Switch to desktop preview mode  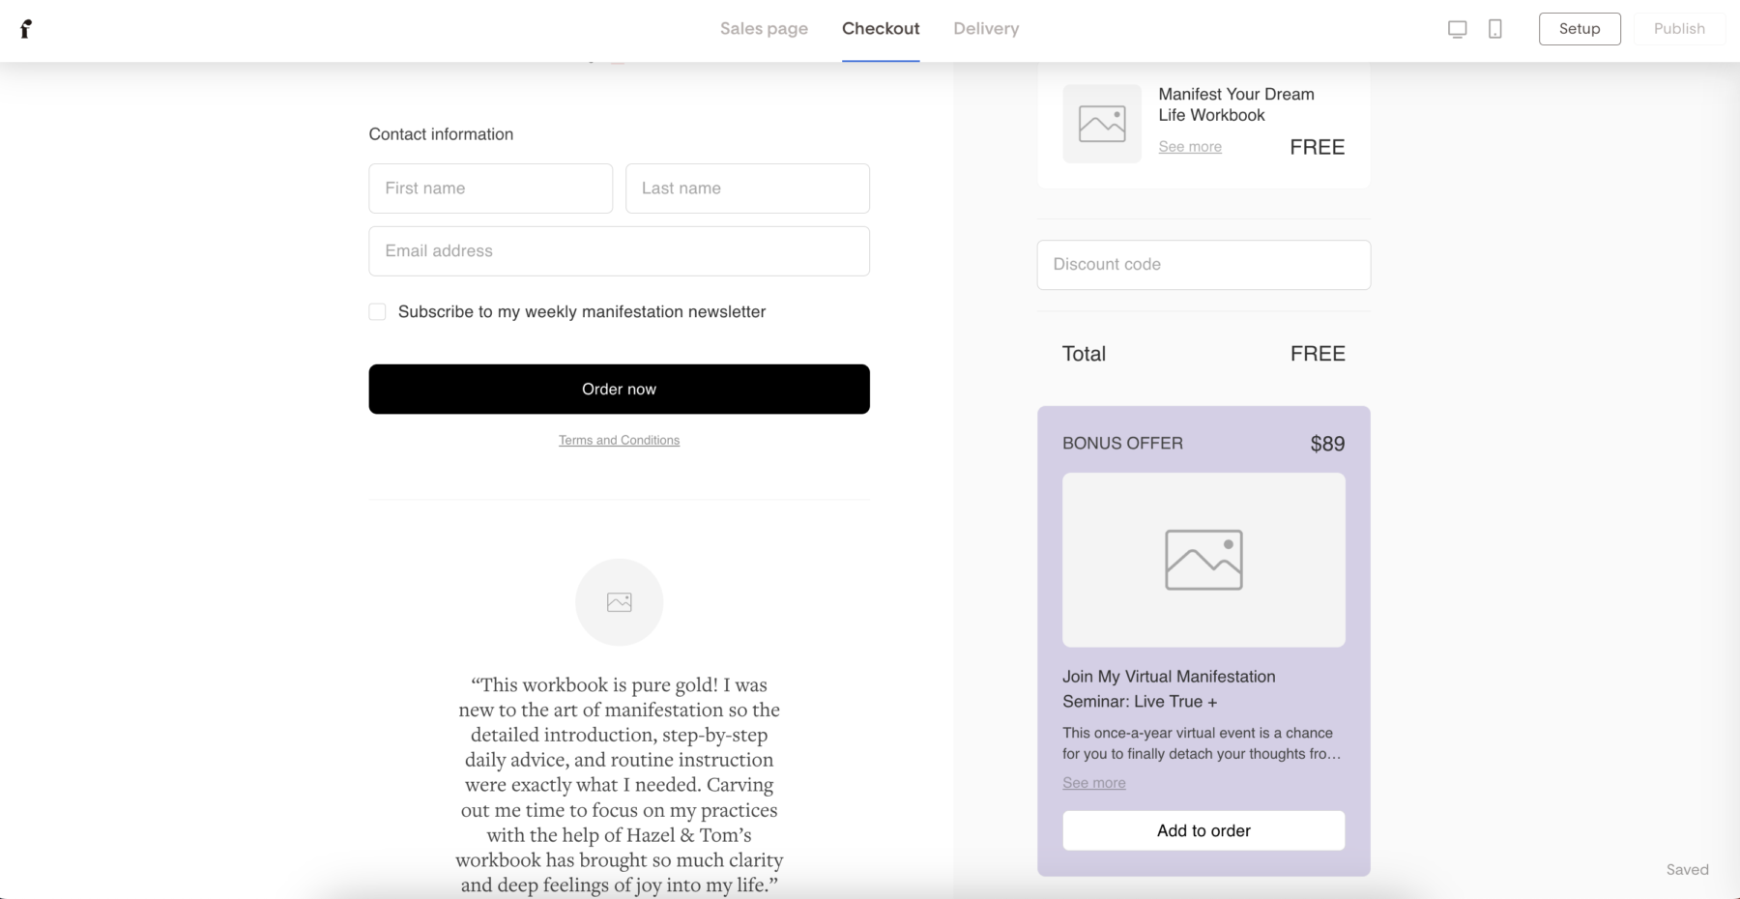[x=1456, y=29]
